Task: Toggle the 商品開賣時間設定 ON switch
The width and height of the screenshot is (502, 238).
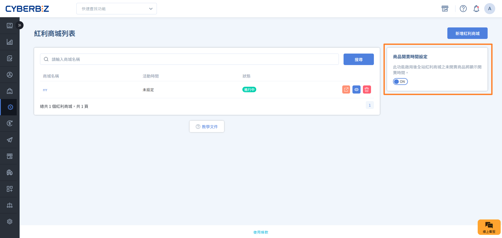Action: (400, 82)
